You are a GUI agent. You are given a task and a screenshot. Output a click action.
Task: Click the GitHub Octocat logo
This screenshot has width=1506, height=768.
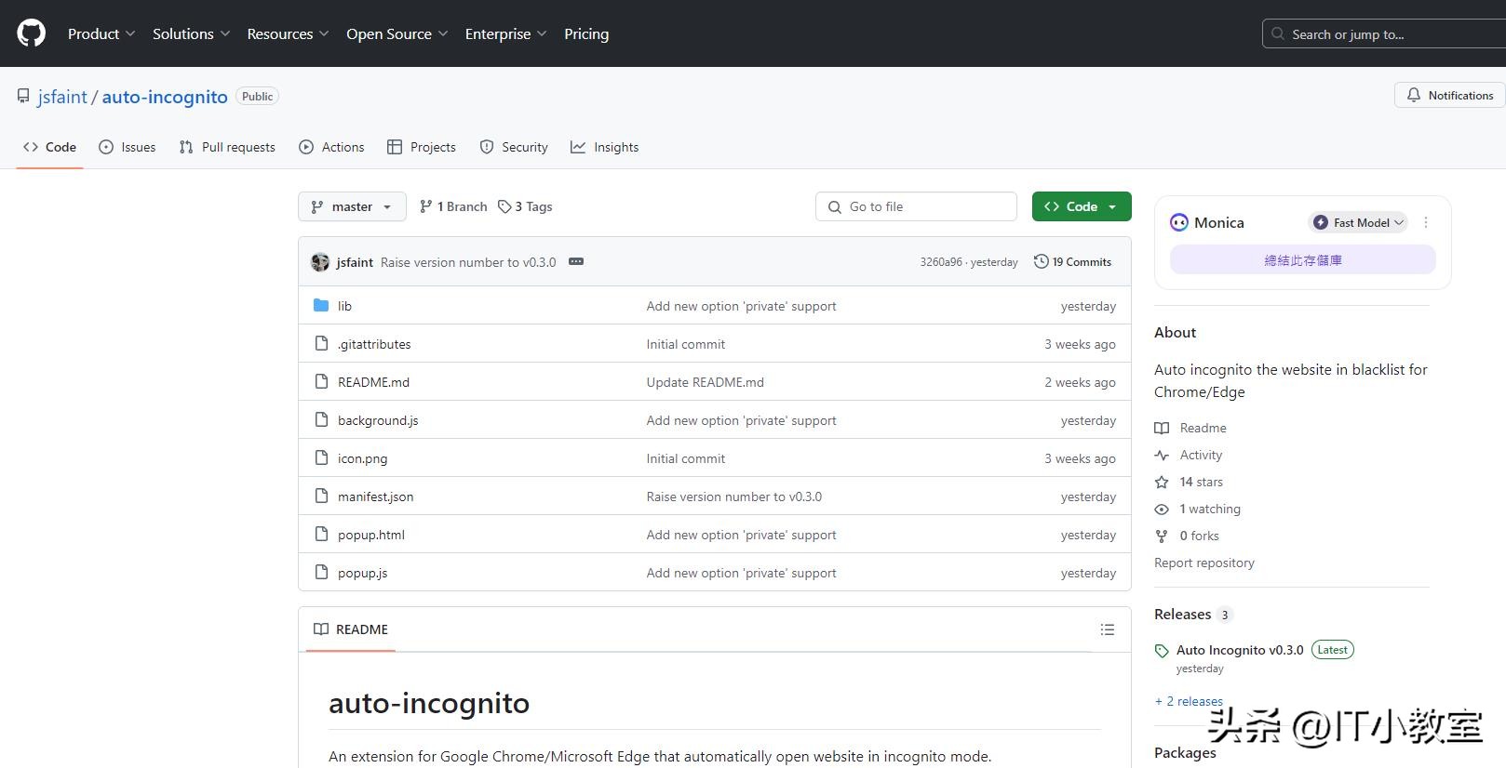coord(32,33)
